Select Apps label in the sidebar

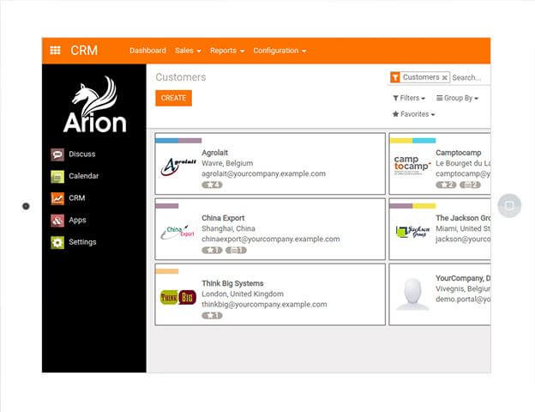tap(77, 220)
